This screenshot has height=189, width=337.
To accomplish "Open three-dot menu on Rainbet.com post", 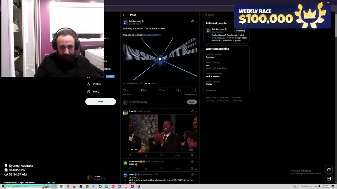I will click(196, 21).
